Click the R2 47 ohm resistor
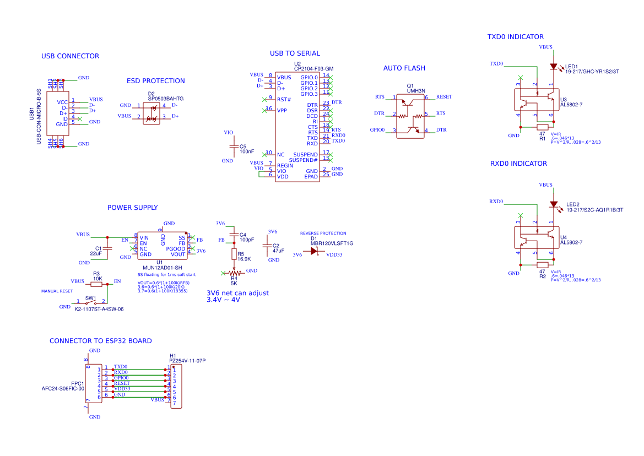 point(543,265)
